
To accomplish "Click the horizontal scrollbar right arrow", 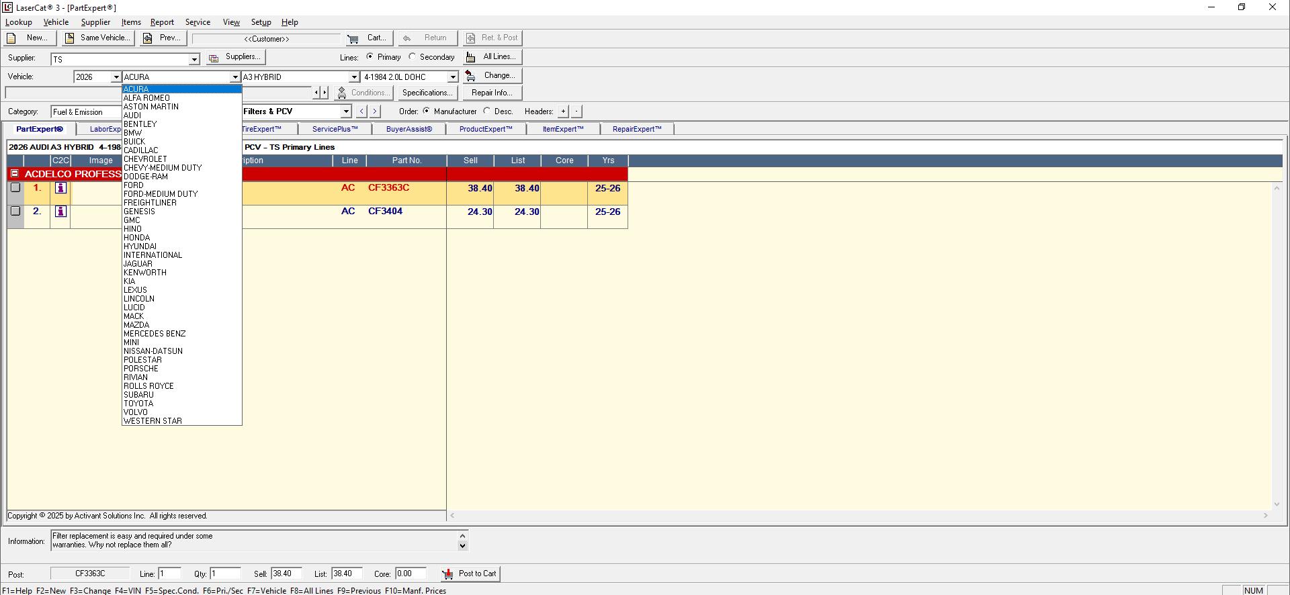I will (1265, 516).
